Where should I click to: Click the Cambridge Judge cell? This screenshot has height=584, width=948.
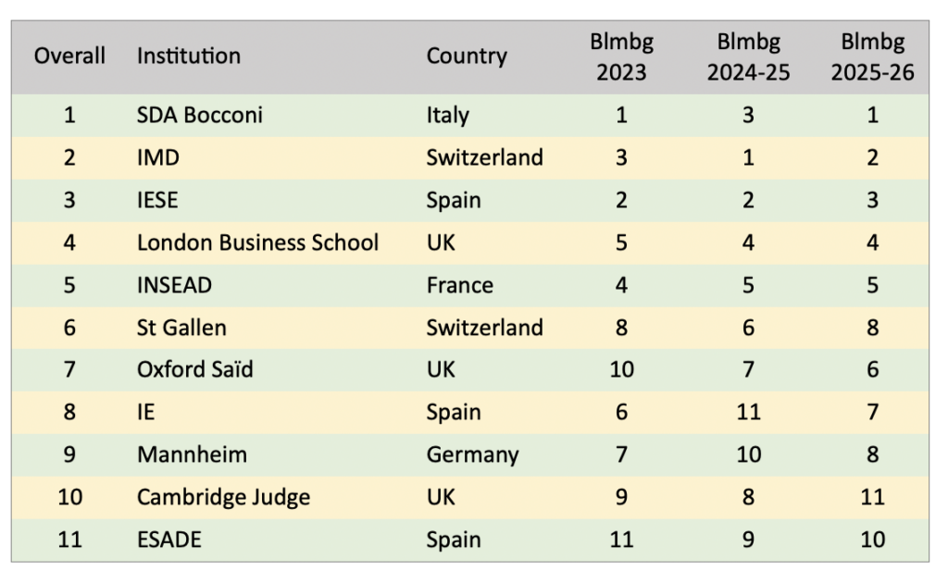[x=223, y=497]
